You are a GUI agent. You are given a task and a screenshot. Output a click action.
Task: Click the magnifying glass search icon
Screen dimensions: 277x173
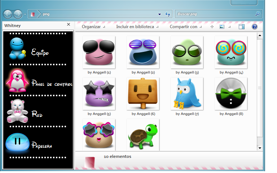[258, 14]
